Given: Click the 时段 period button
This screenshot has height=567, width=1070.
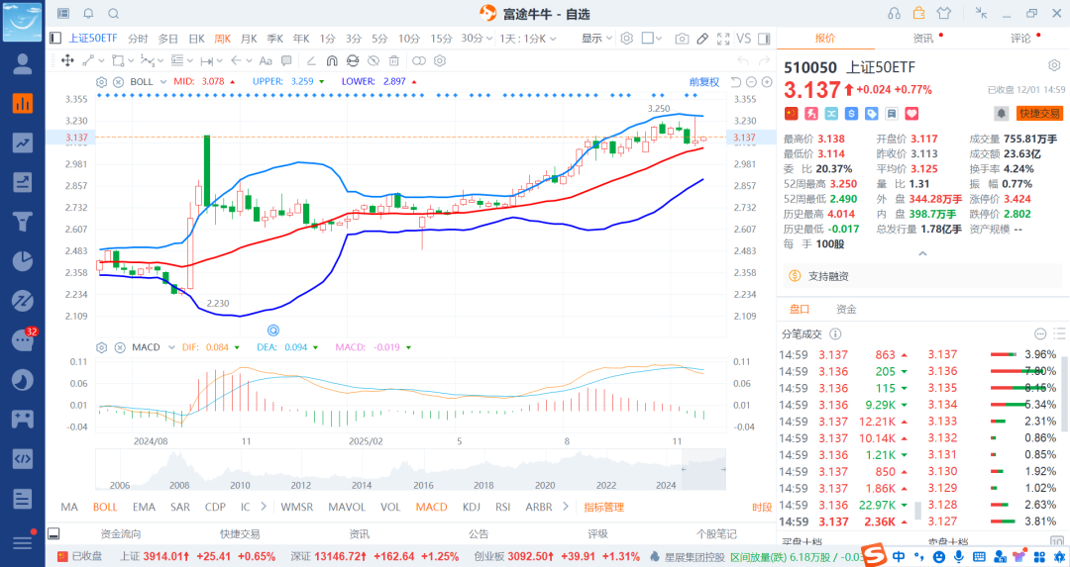Looking at the screenshot, I should [762, 507].
